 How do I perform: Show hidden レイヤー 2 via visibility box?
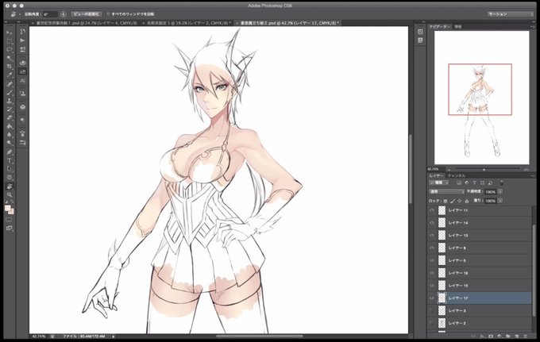point(432,323)
